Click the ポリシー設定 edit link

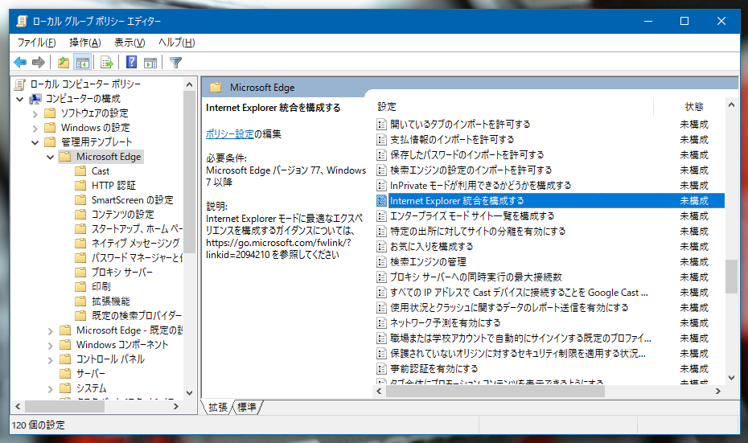229,134
